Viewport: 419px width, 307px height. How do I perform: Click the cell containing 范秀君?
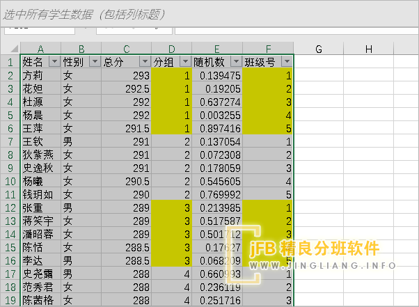(x=41, y=287)
